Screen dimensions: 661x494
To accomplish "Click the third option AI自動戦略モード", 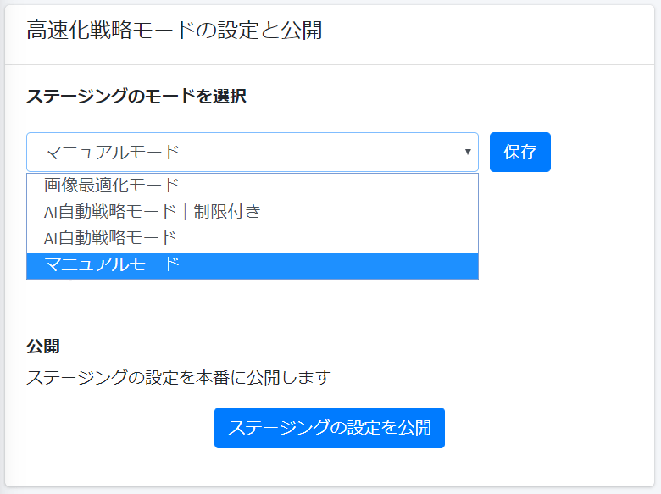I will tap(252, 238).
